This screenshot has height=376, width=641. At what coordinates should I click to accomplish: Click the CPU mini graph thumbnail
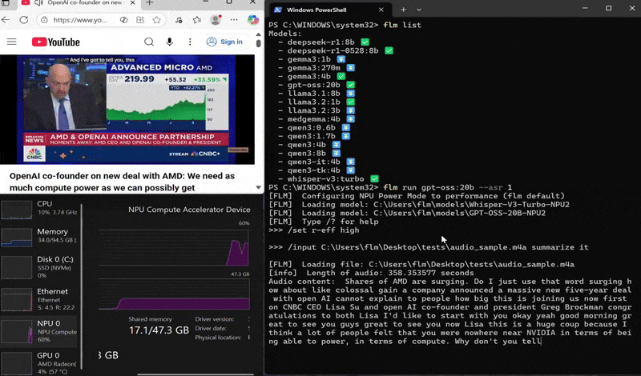[16, 209]
